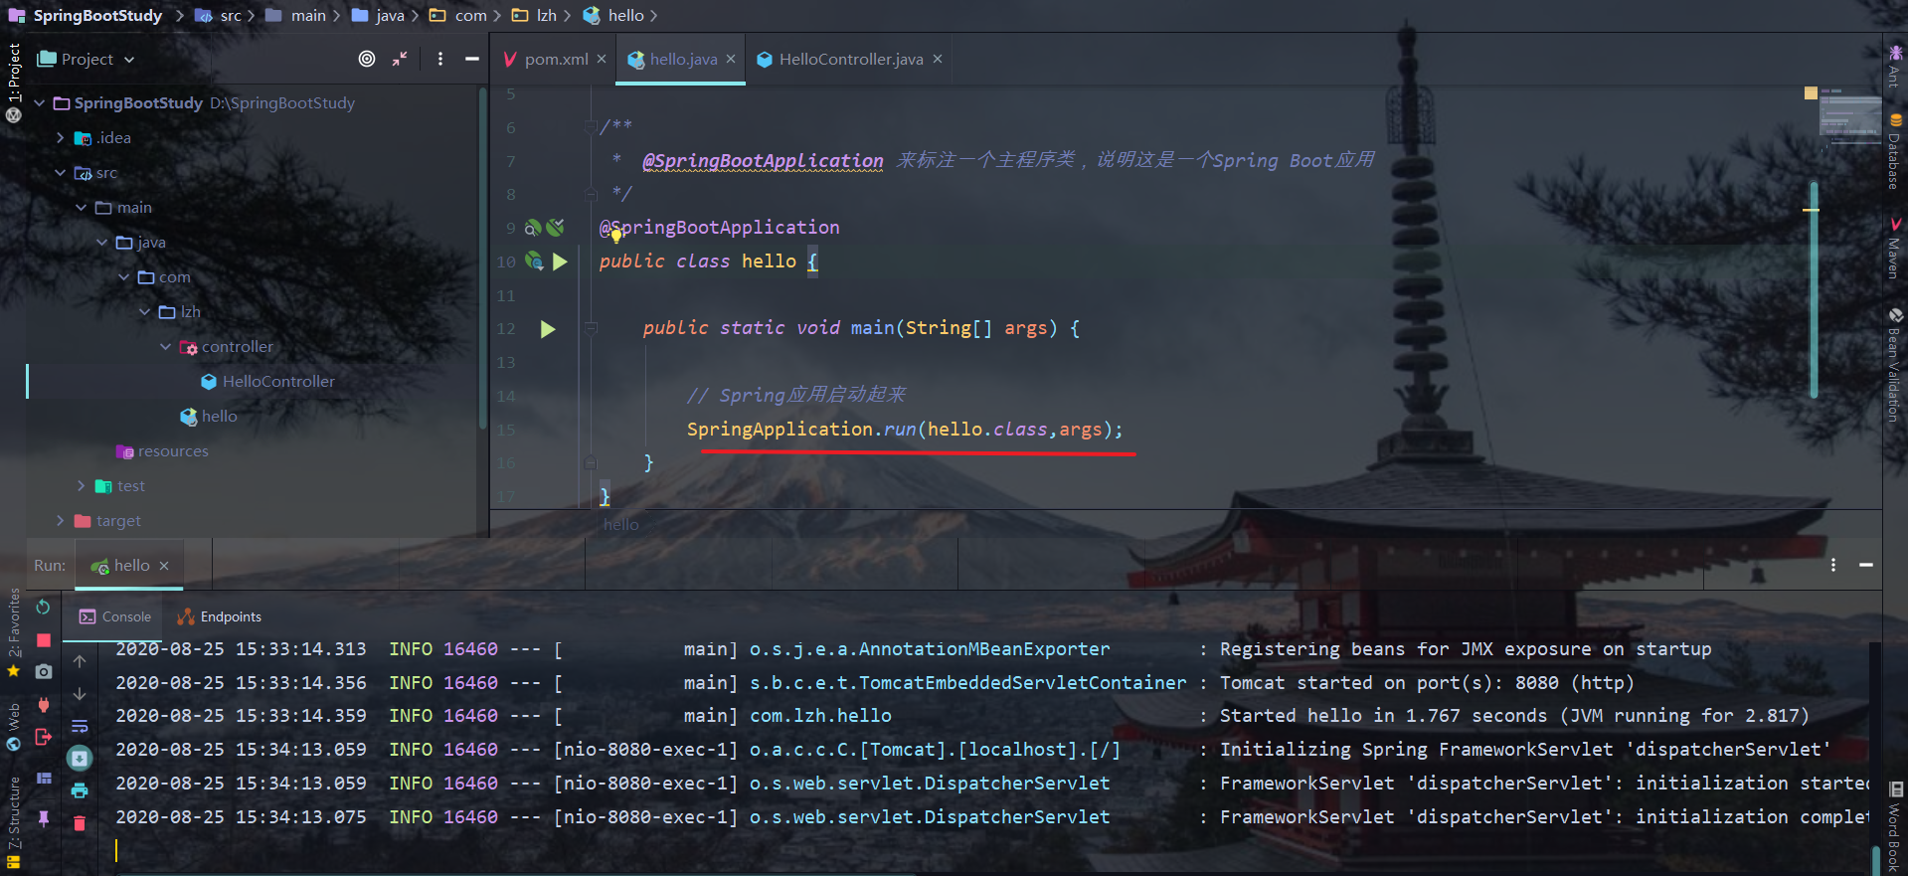Click the yellow warning stripe marker
This screenshot has width=1908, height=876.
click(x=1811, y=210)
